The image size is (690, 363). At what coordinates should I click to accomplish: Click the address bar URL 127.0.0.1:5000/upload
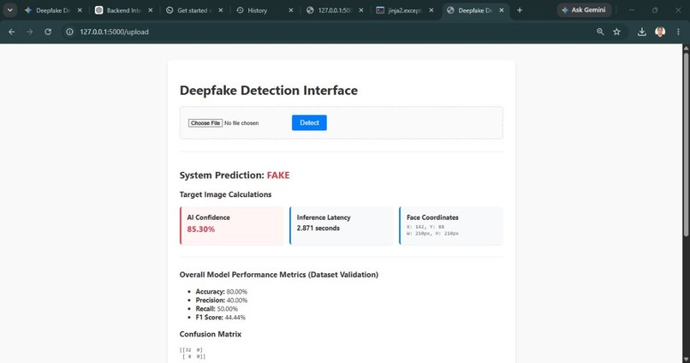[114, 32]
